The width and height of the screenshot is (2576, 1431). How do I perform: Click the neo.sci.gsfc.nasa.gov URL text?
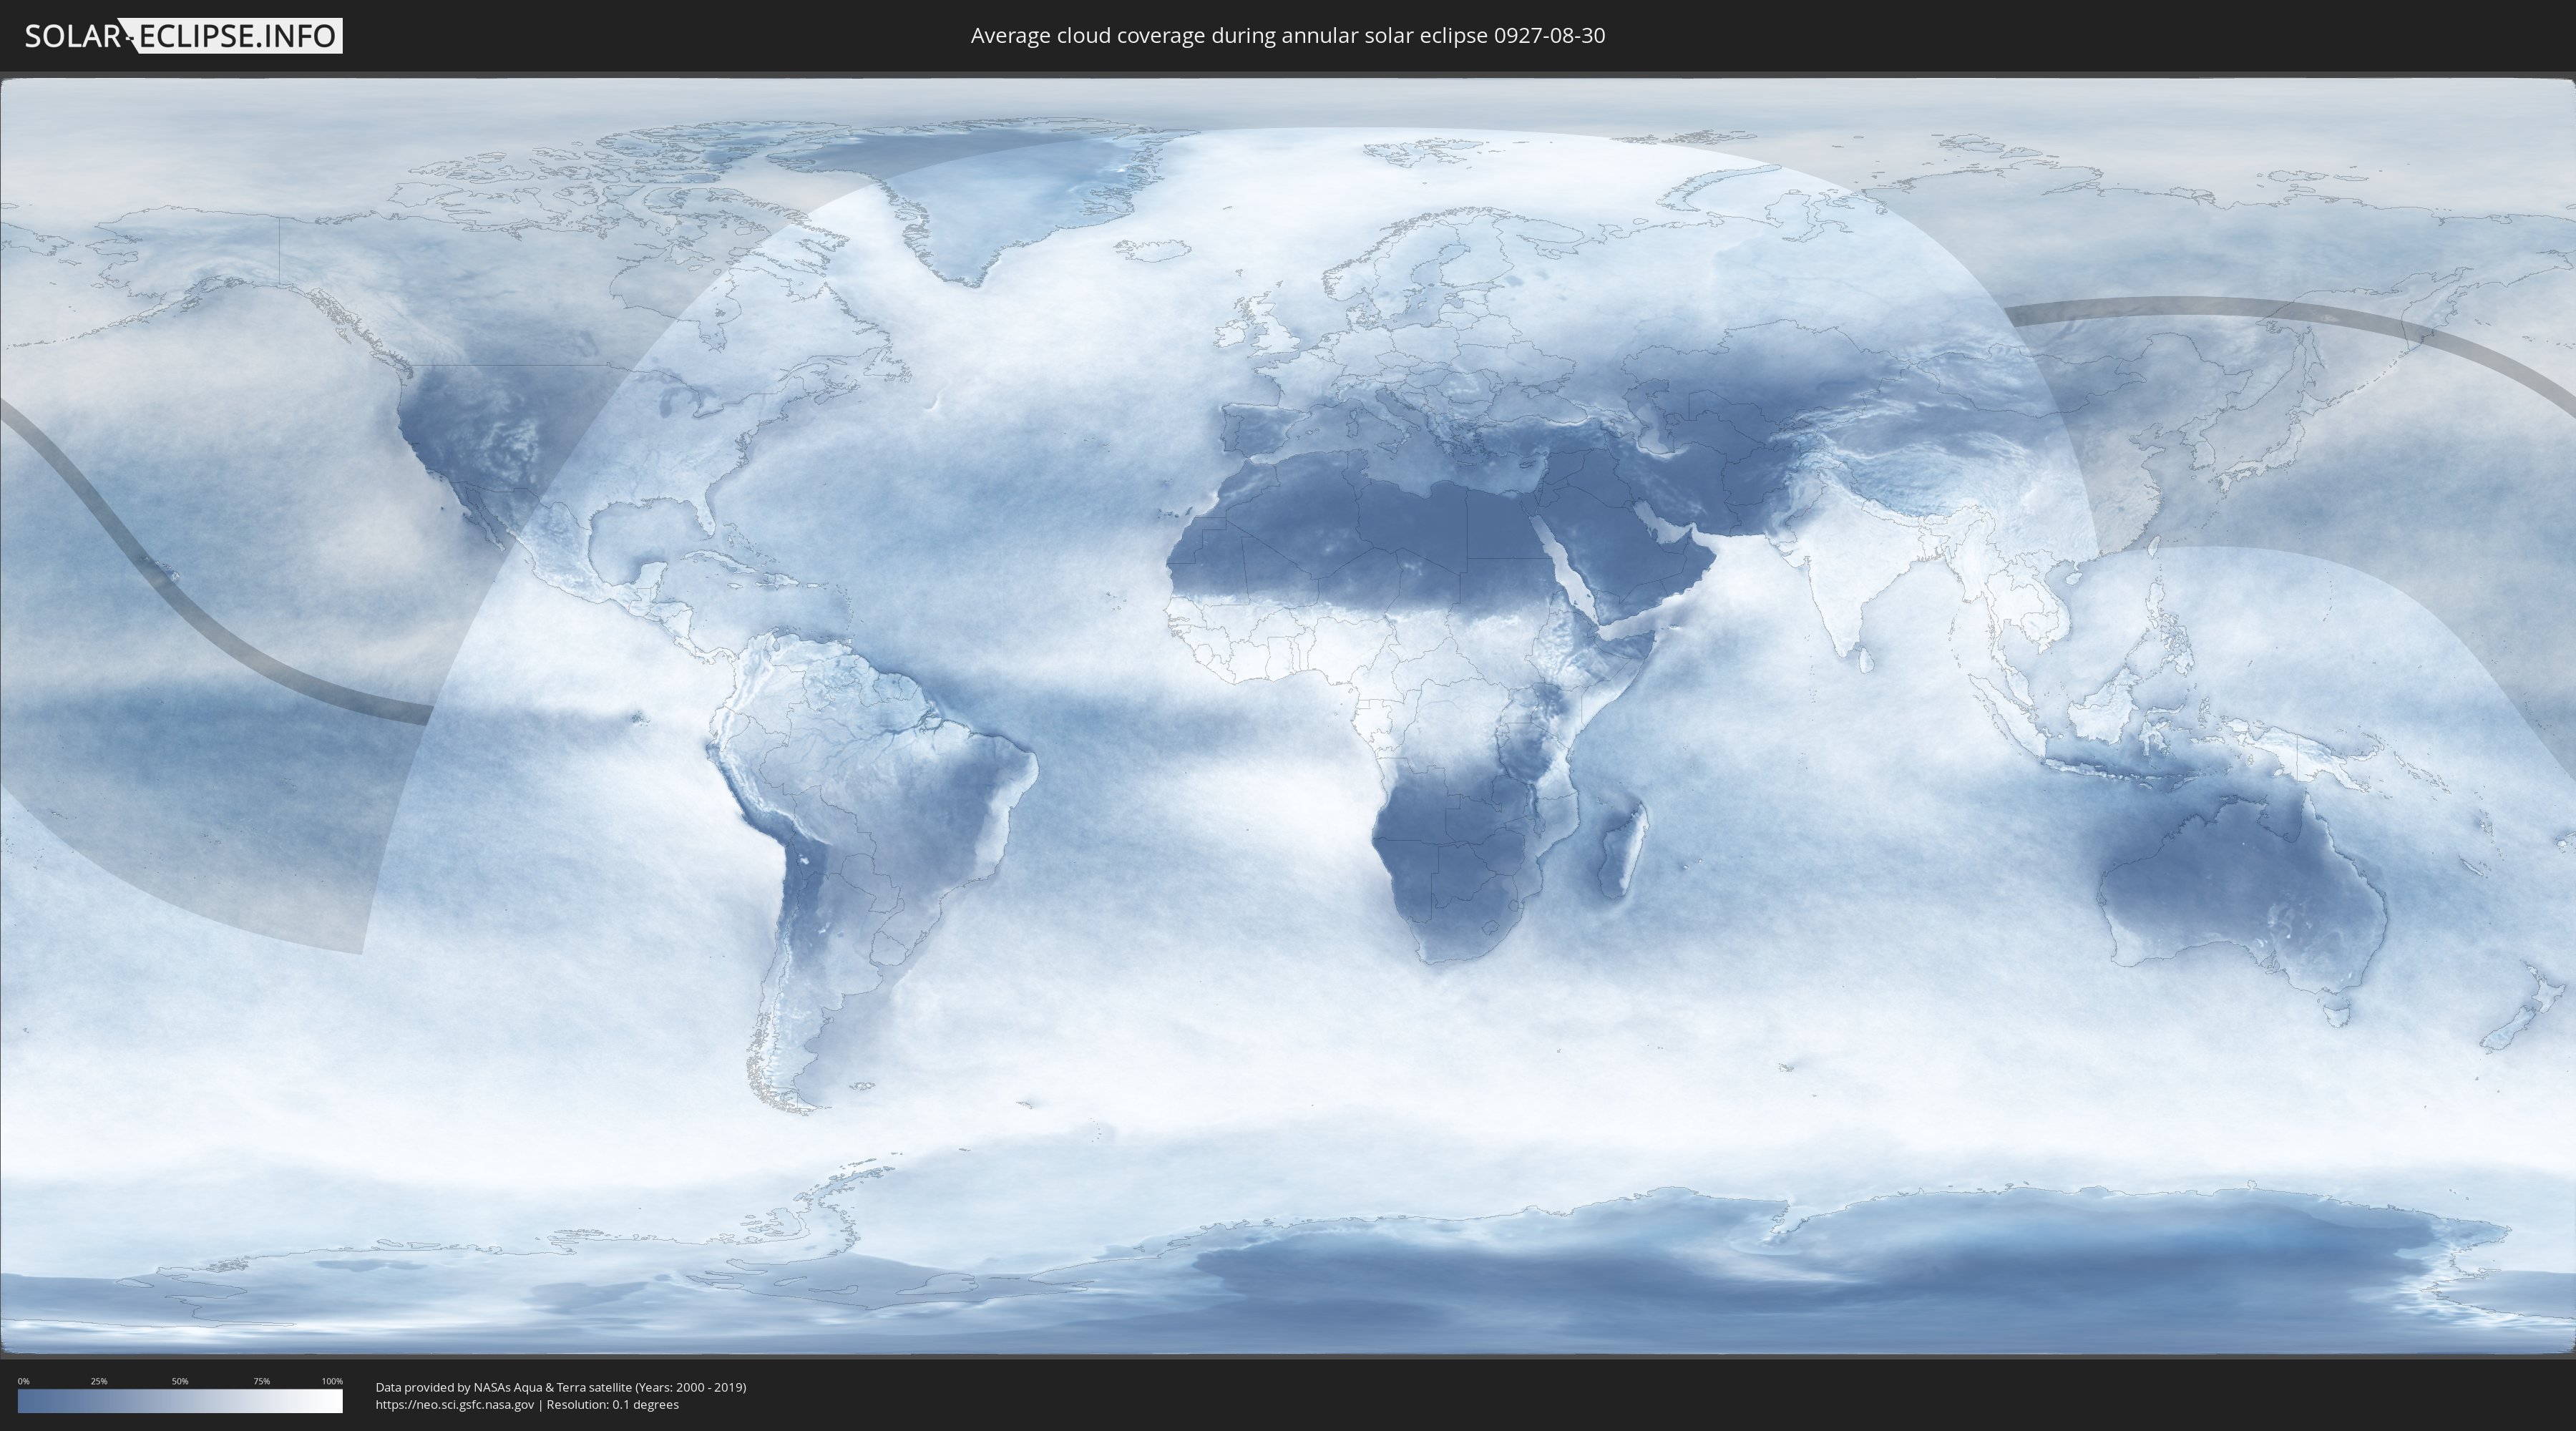point(455,1405)
